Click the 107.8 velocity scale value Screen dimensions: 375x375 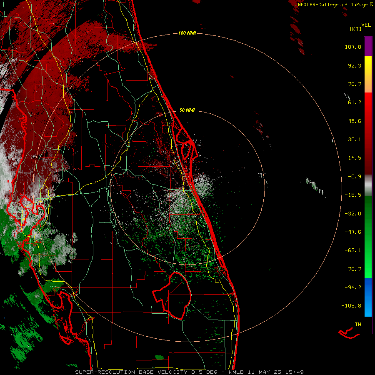pyautogui.click(x=353, y=47)
